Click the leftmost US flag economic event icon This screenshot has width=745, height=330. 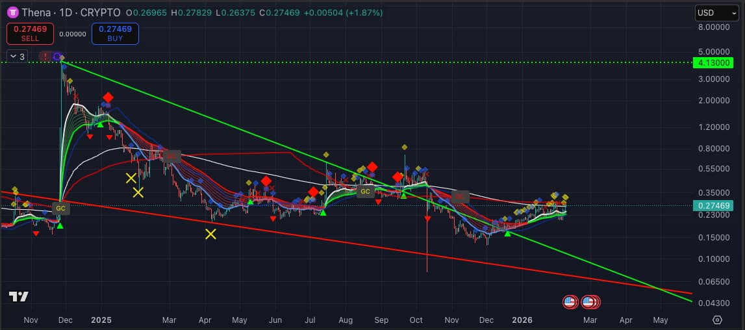[x=570, y=301]
